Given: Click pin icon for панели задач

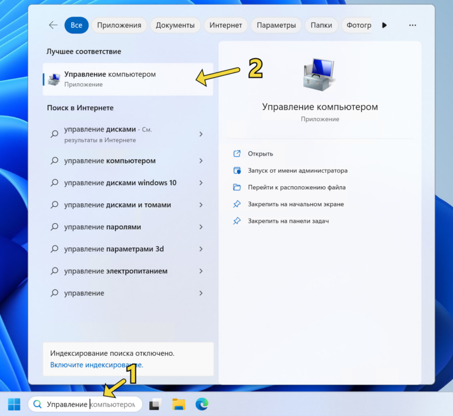Looking at the screenshot, I should 237,221.
